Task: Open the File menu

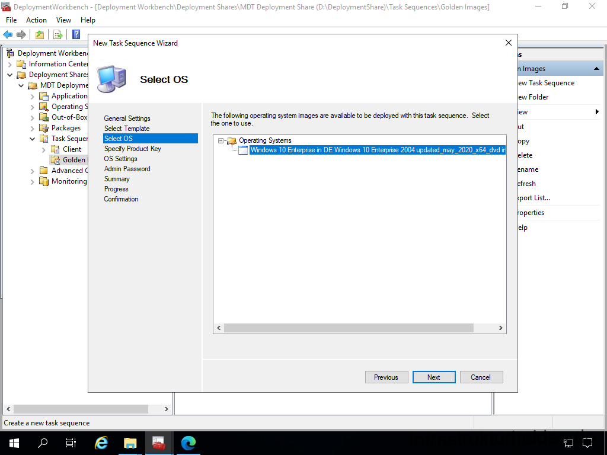Action: coord(11,20)
